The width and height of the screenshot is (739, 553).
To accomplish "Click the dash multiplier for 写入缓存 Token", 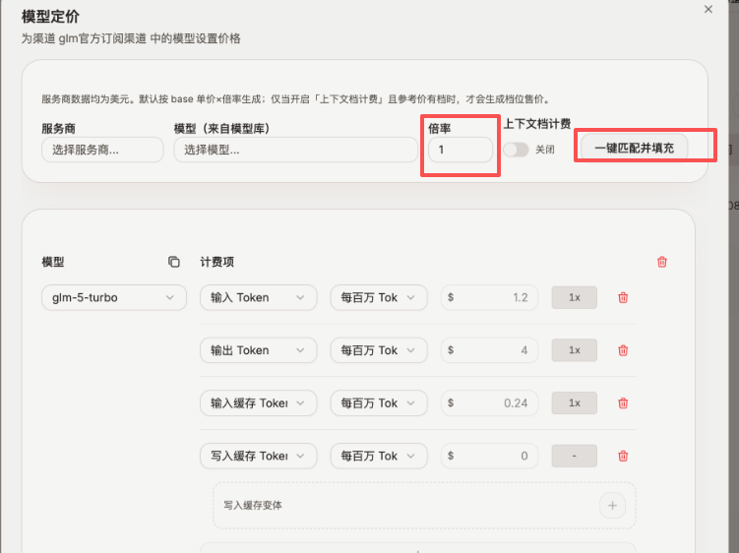I will click(574, 456).
